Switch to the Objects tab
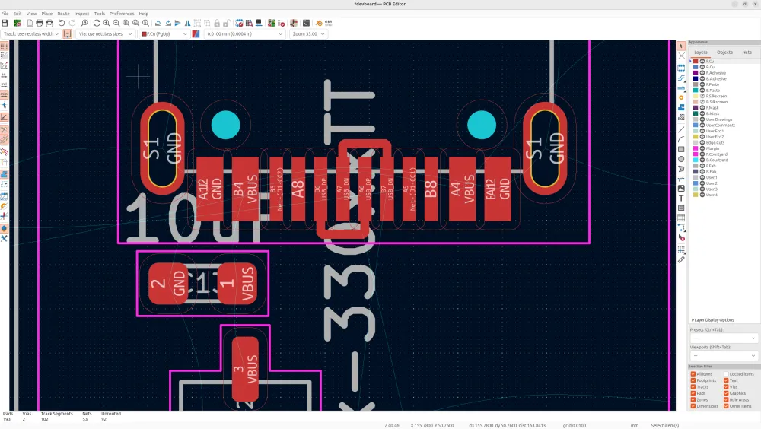The width and height of the screenshot is (761, 429). (x=724, y=52)
